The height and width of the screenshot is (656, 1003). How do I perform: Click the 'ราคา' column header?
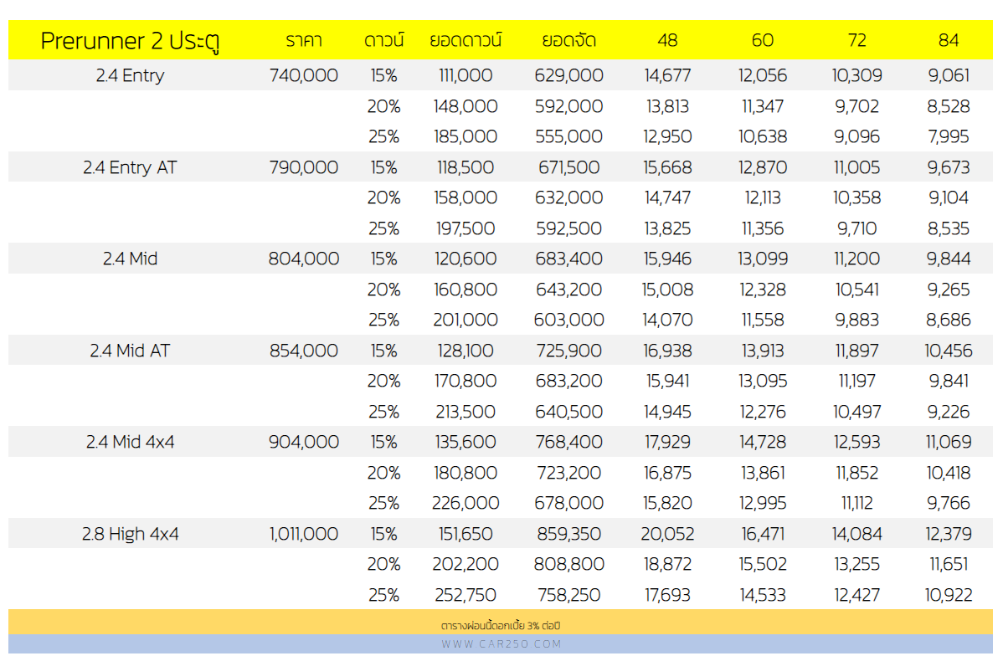pyautogui.click(x=304, y=40)
